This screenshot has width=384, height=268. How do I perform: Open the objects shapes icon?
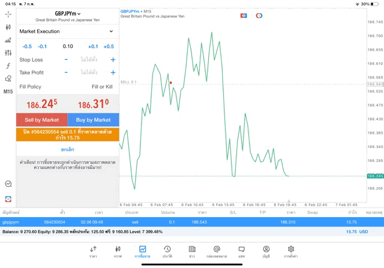[8, 79]
